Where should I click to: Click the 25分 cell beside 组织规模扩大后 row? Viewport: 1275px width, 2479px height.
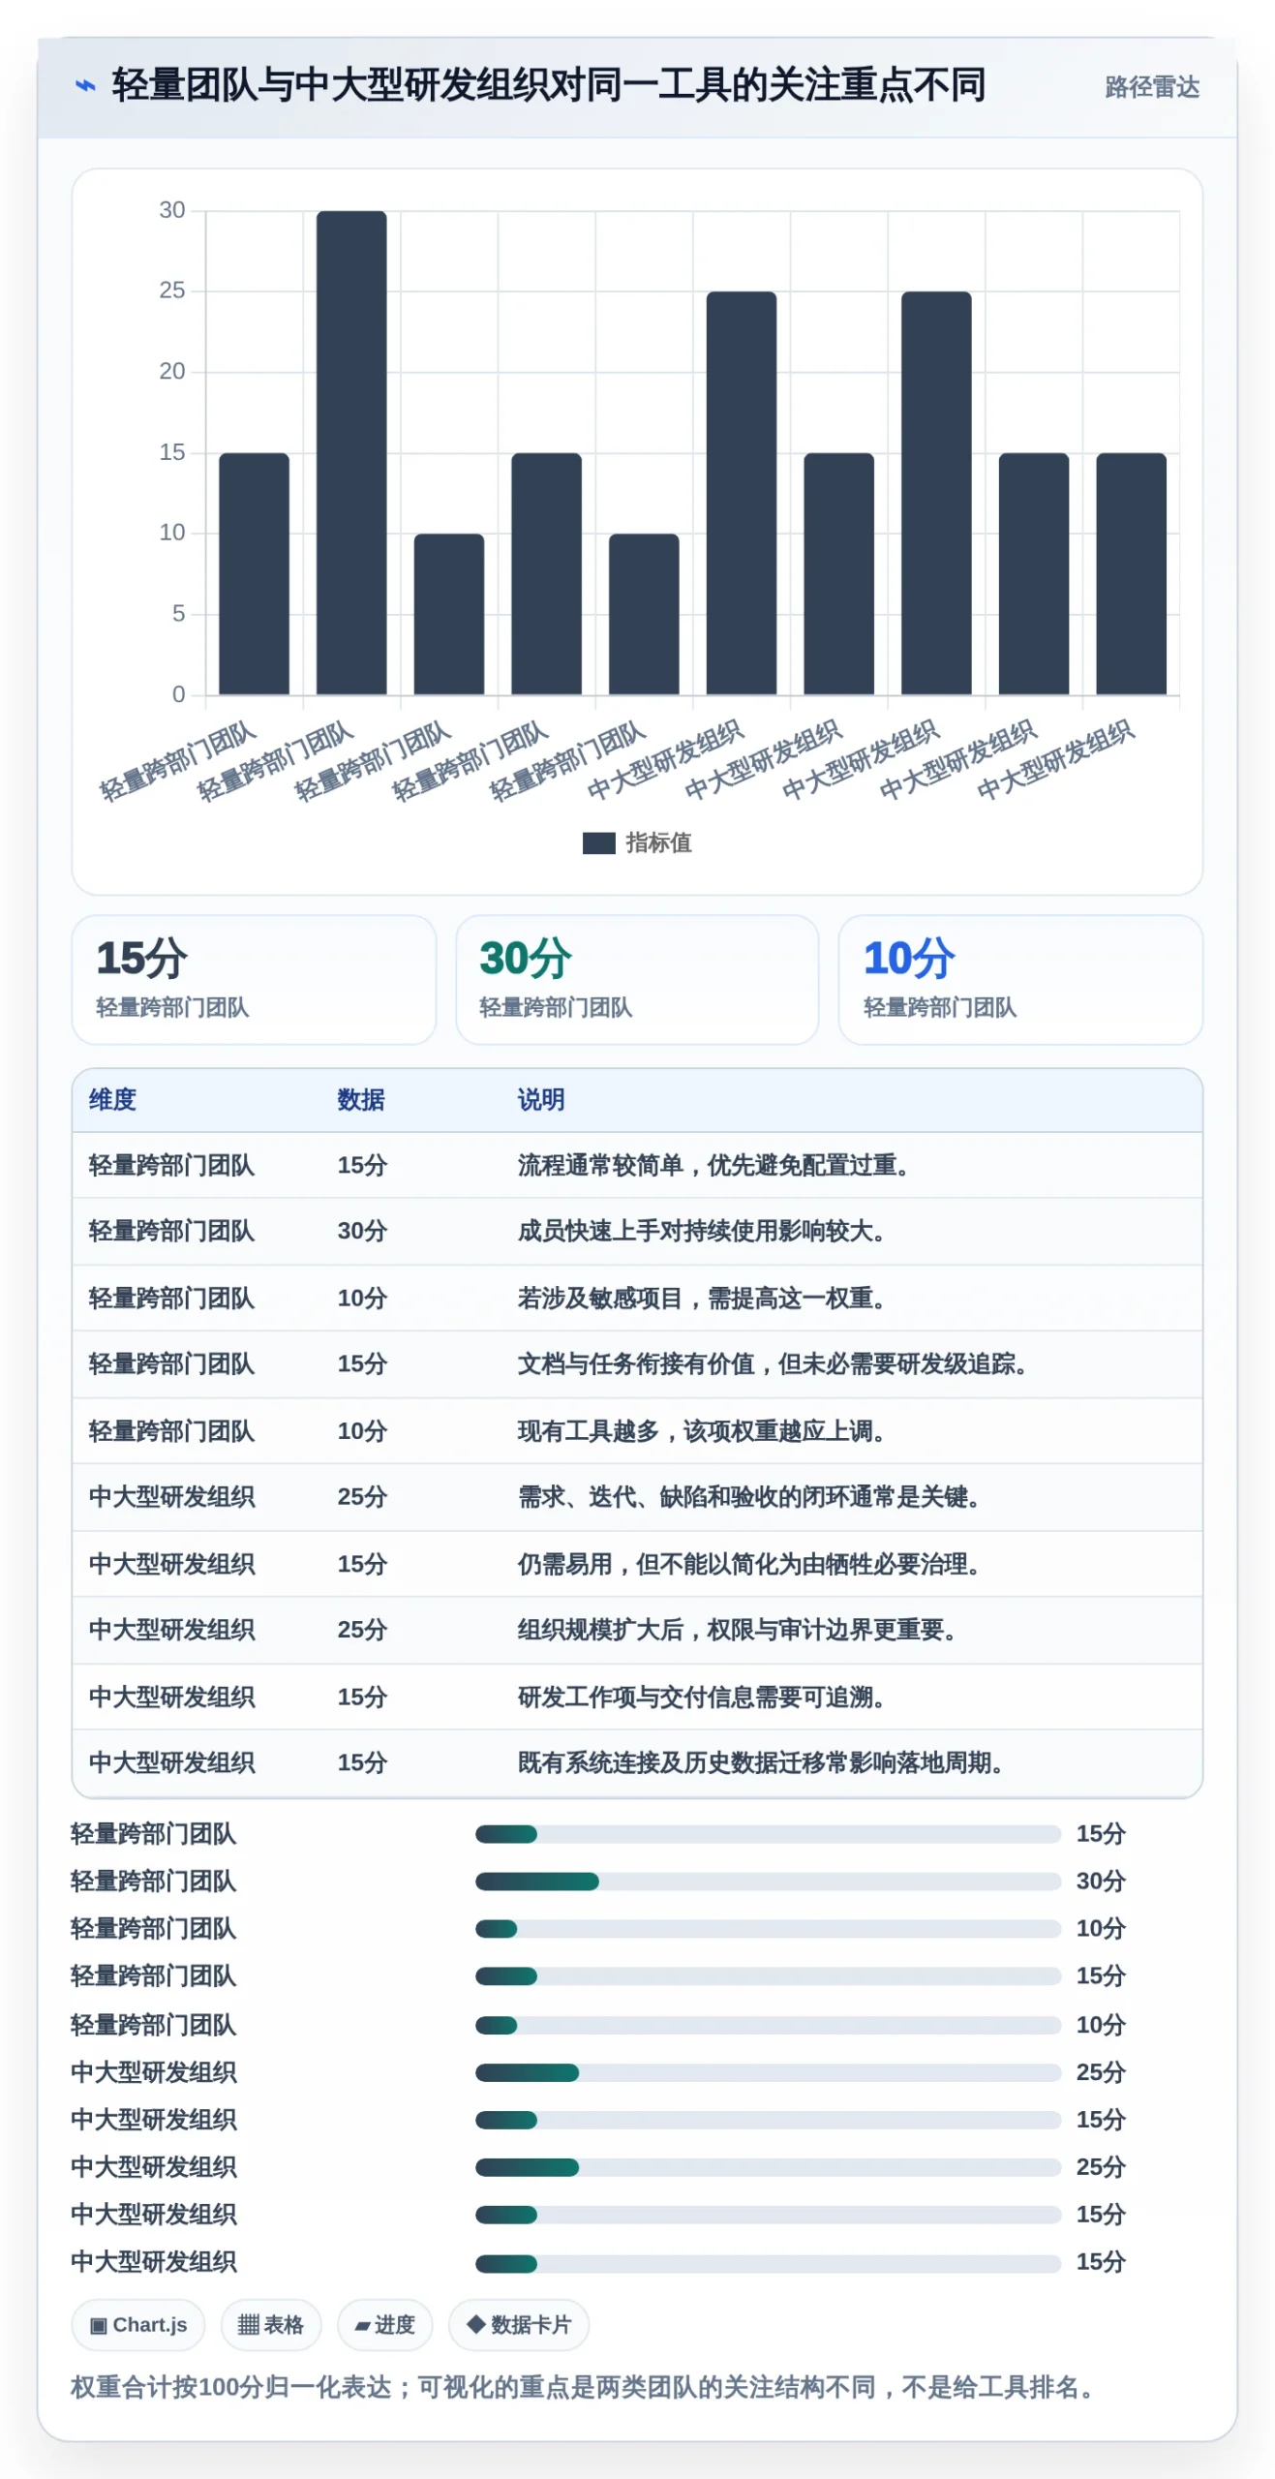point(362,1630)
